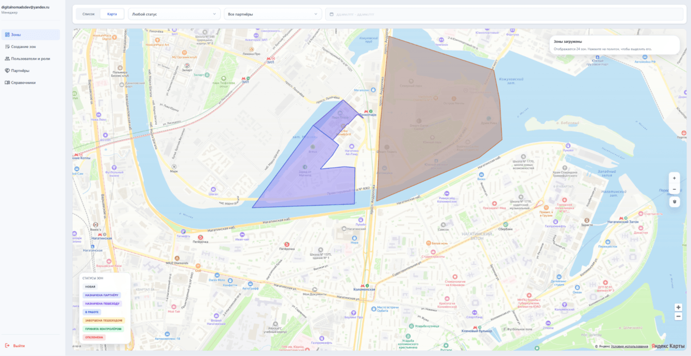Go to Создание зон page
This screenshot has width=691, height=356.
[x=30, y=46]
